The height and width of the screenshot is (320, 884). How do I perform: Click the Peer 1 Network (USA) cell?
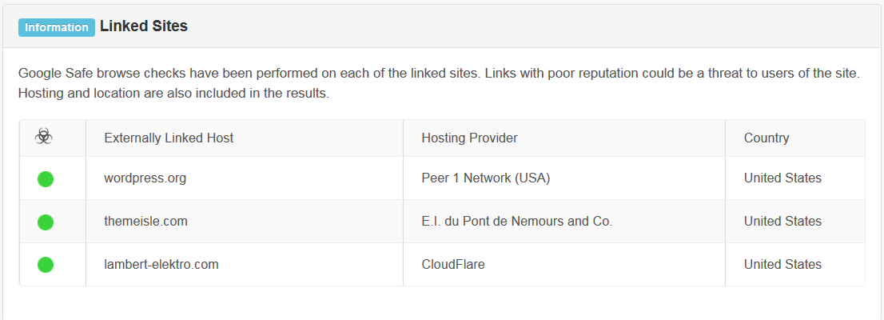click(x=485, y=178)
